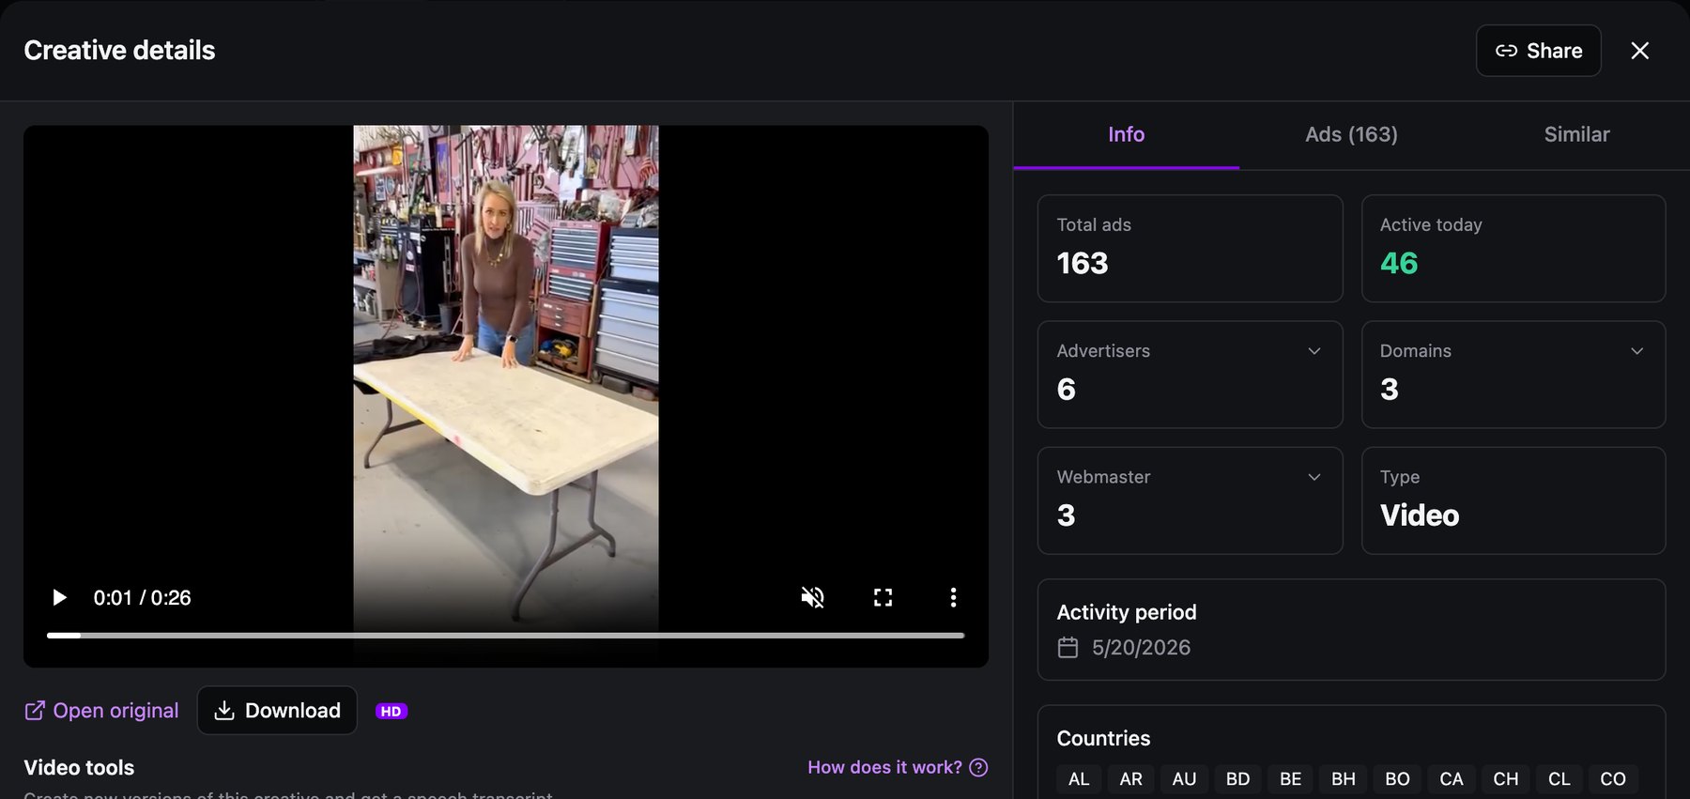Play the video creative
1690x799 pixels.
click(x=59, y=597)
